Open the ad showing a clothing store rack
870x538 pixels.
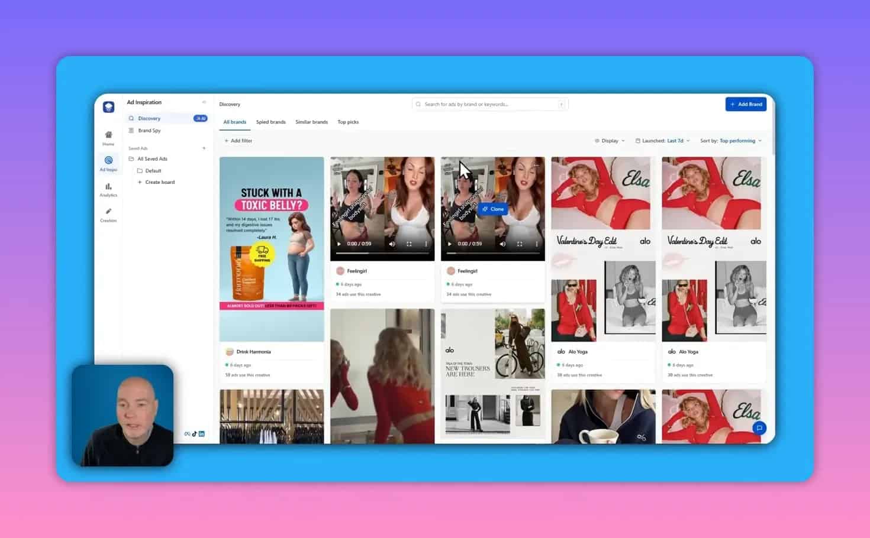pos(272,416)
